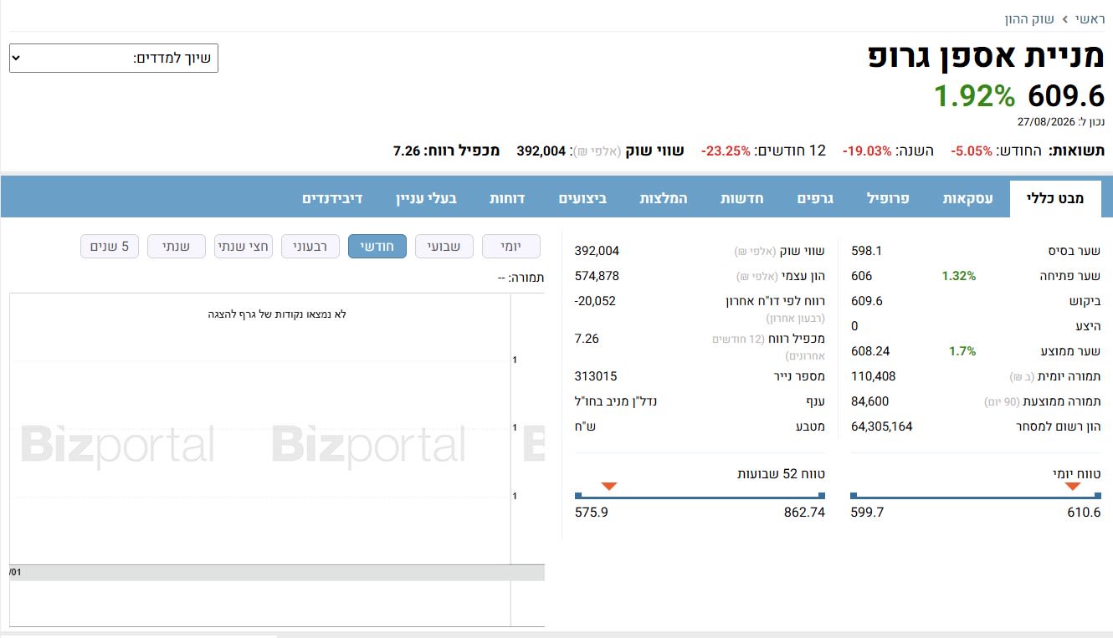1113x638 pixels.
Task: Click the הון רשום למסחר value 64,305,164
Action: tap(882, 426)
